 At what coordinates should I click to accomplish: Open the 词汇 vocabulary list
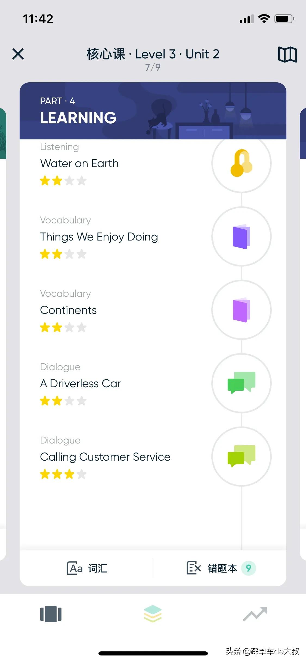pyautogui.click(x=87, y=568)
